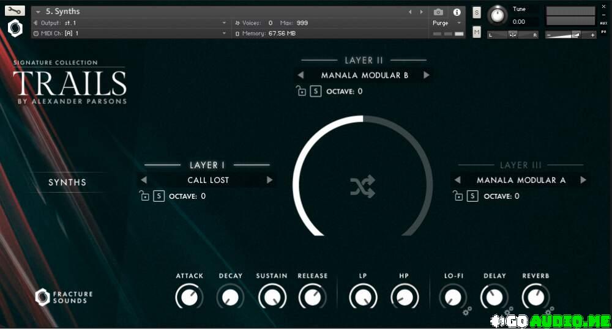
Task: Toggle the PV button on the right edge
Action: [604, 32]
